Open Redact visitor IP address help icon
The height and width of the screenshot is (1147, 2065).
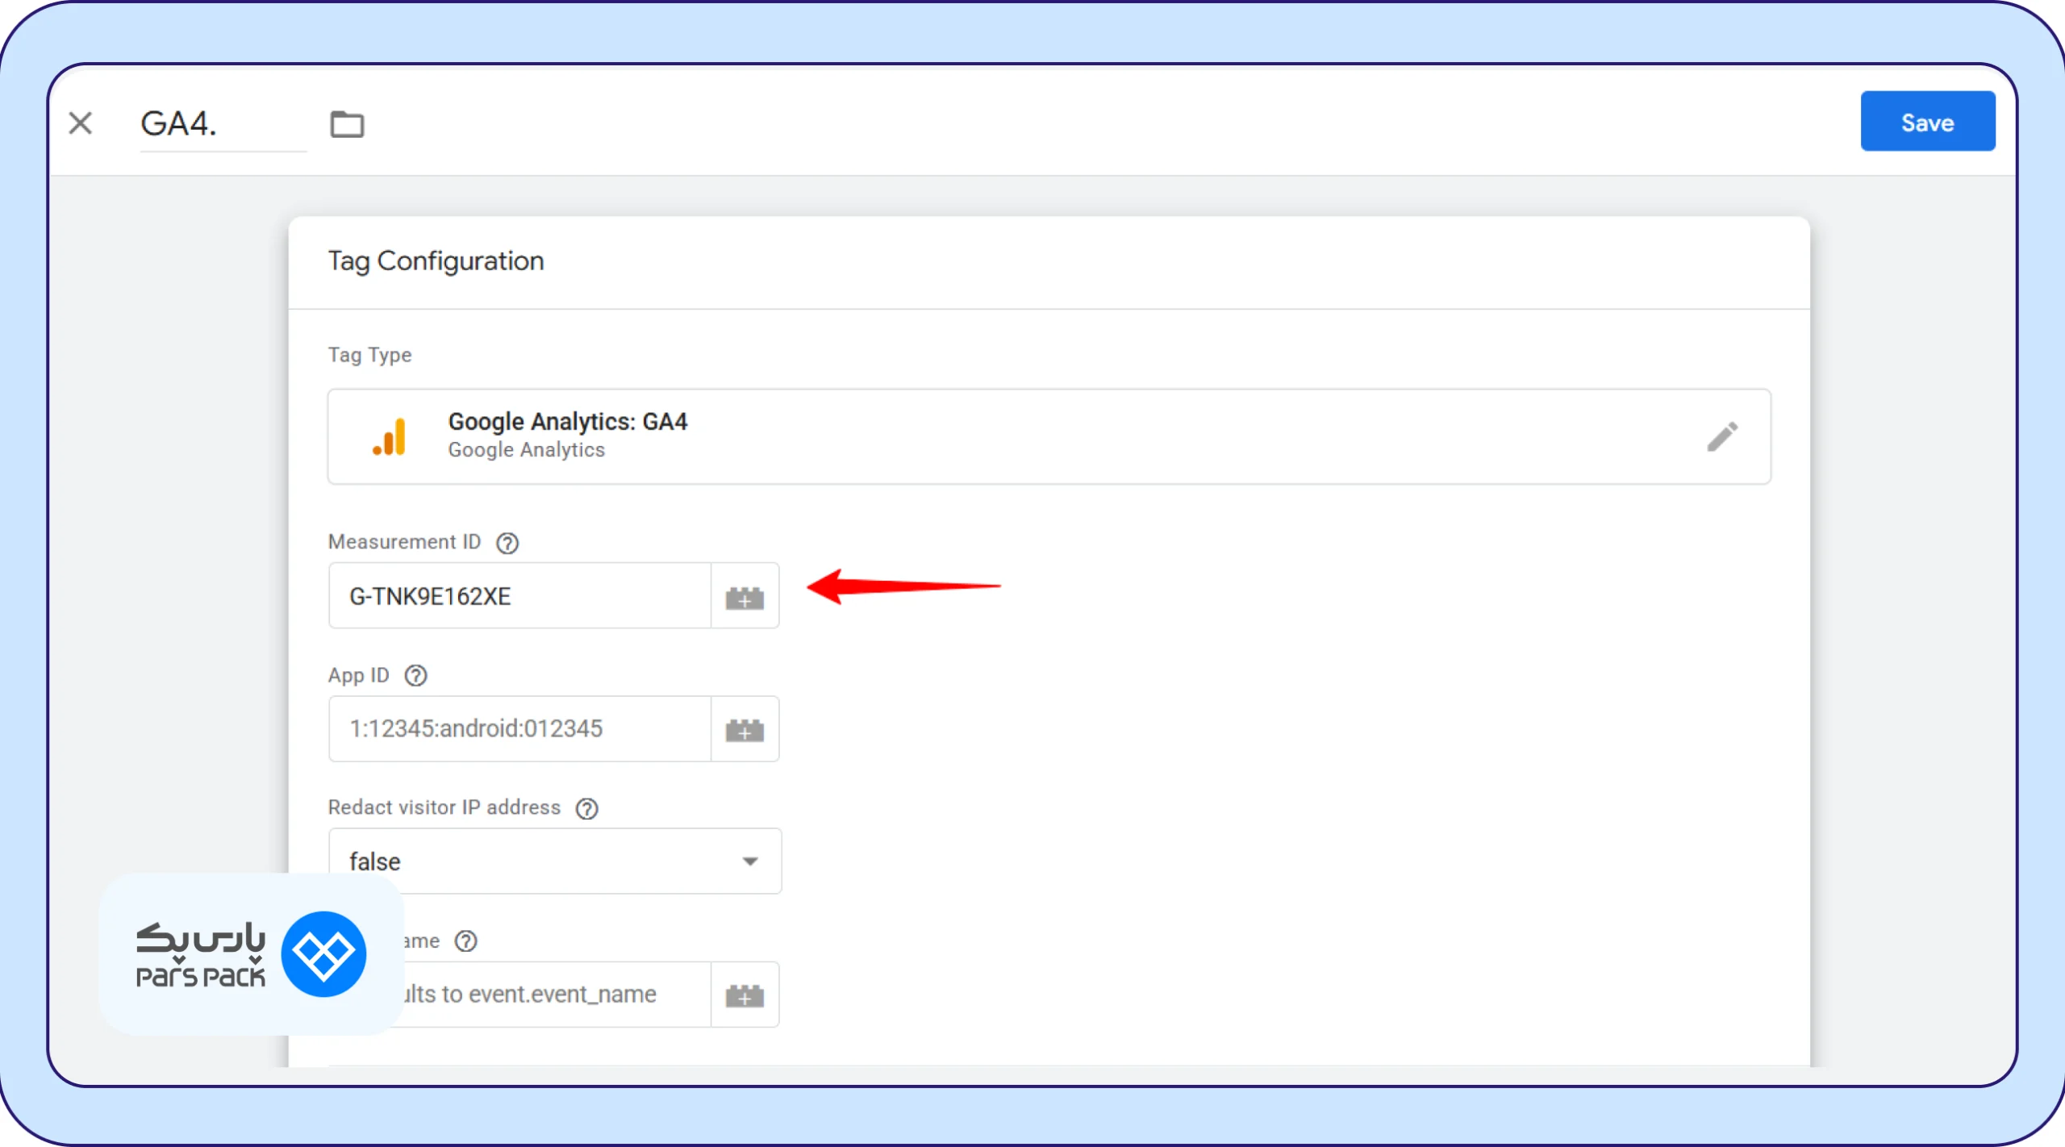pyautogui.click(x=587, y=808)
